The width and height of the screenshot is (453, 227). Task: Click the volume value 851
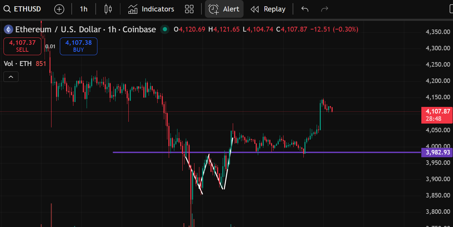click(x=41, y=64)
